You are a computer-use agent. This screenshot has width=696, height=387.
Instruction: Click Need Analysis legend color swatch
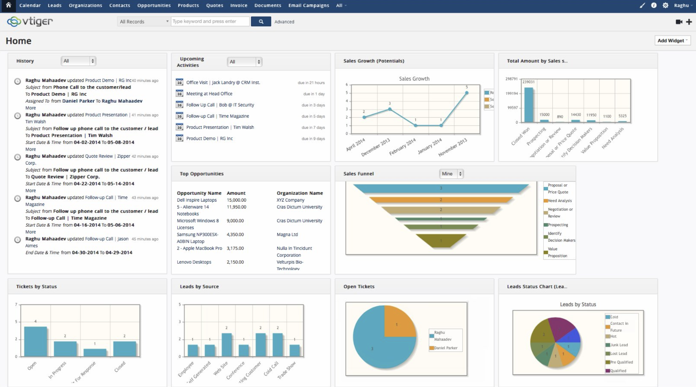(545, 201)
